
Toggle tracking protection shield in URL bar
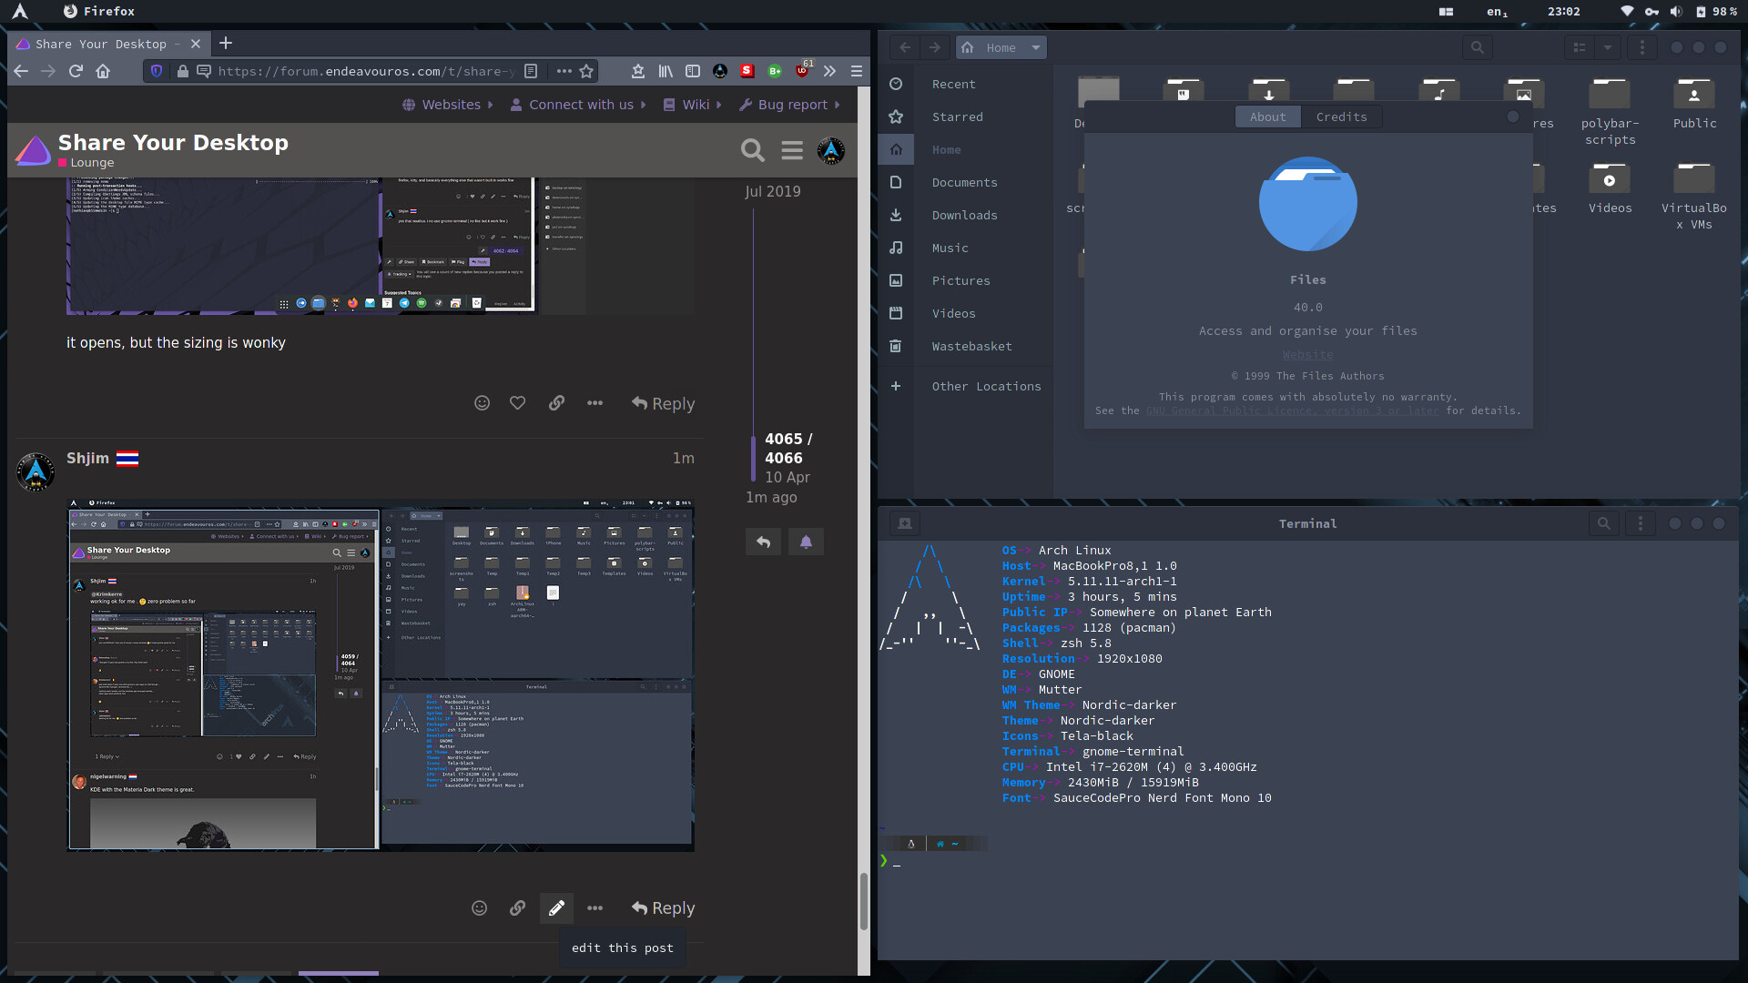tap(157, 71)
